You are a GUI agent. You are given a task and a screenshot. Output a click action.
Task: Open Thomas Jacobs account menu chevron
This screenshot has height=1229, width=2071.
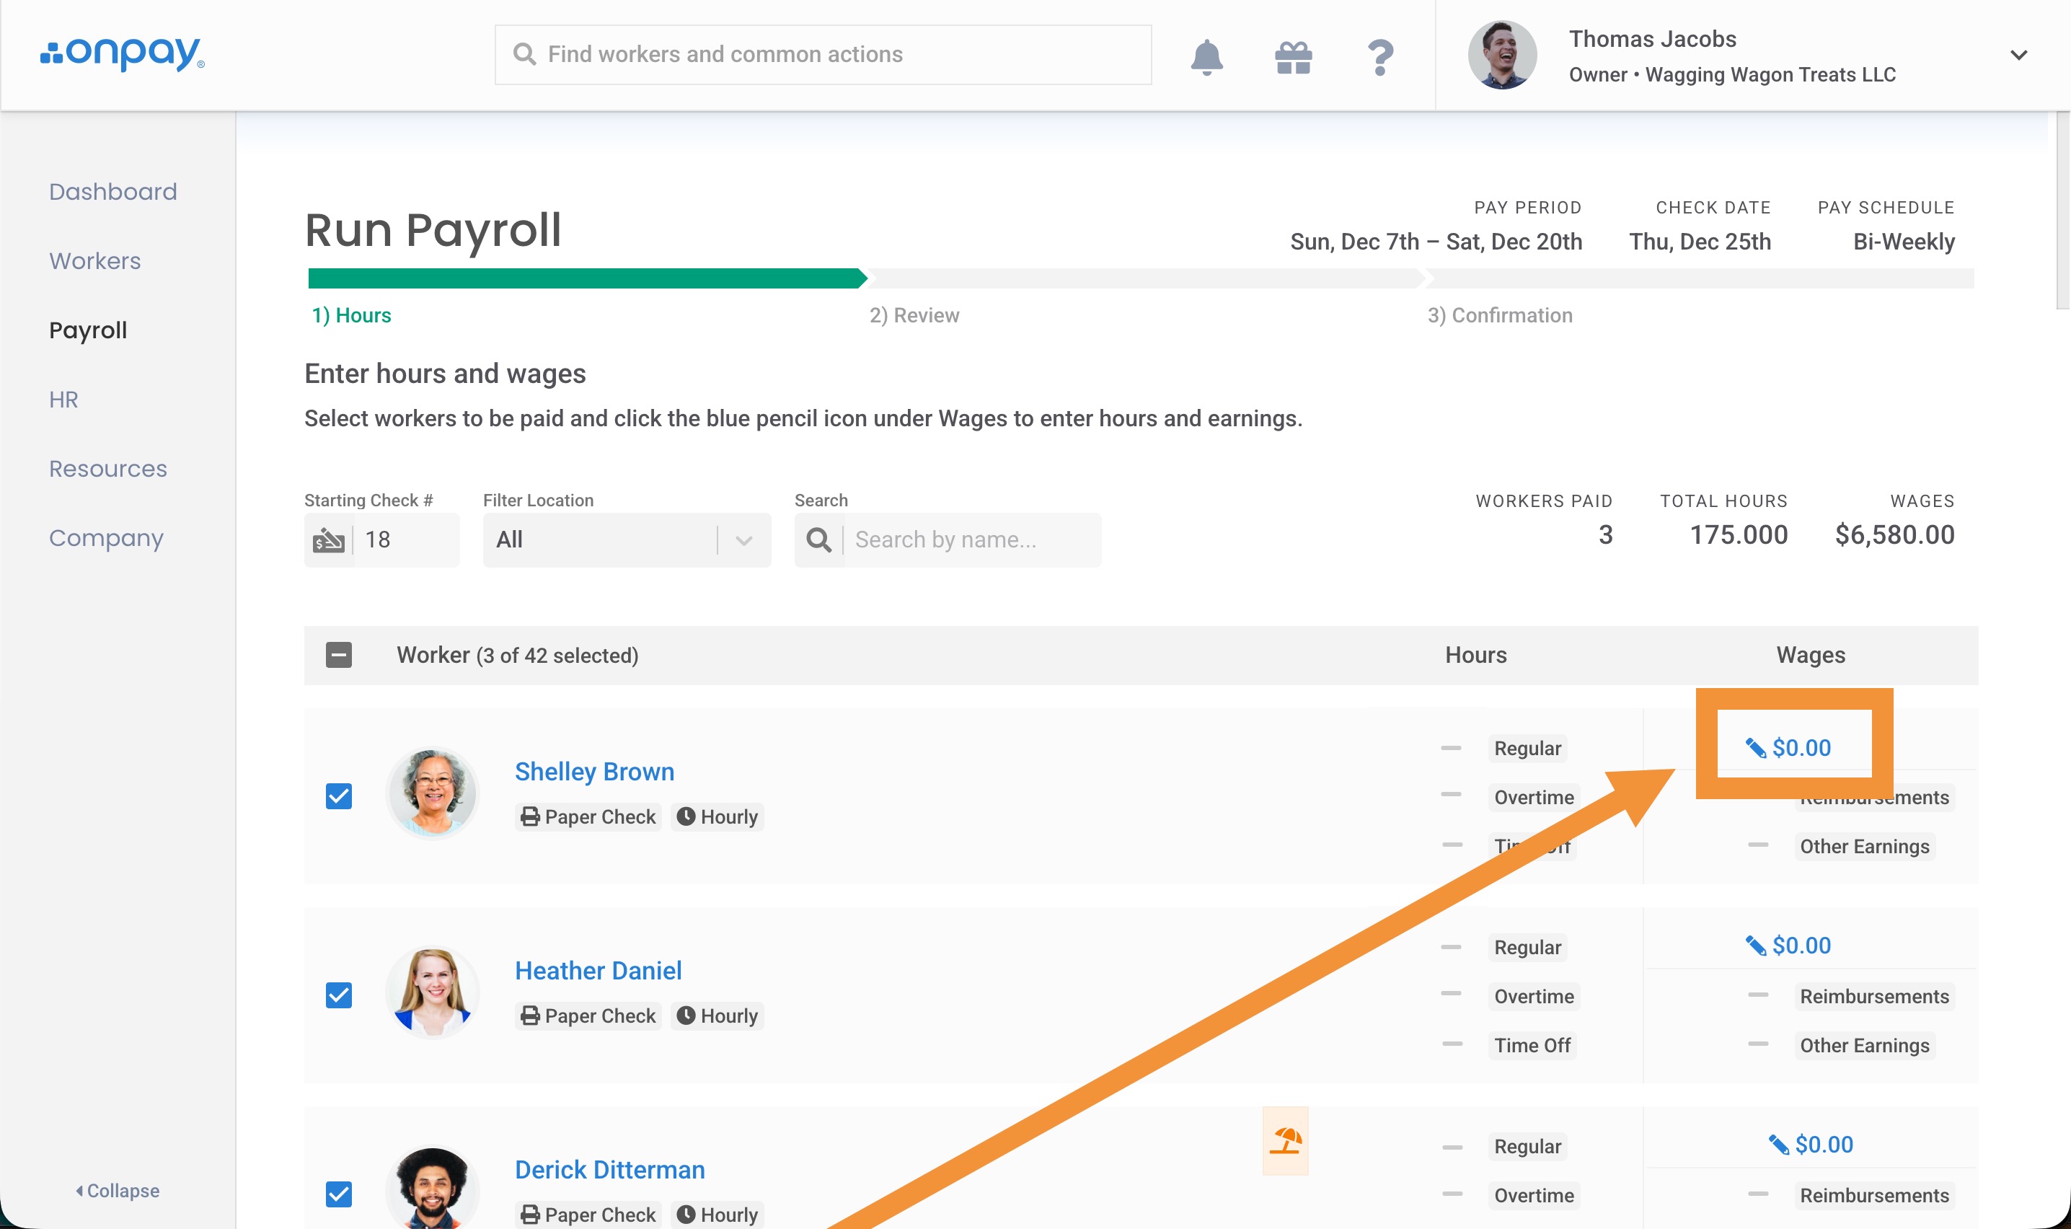click(x=2018, y=56)
